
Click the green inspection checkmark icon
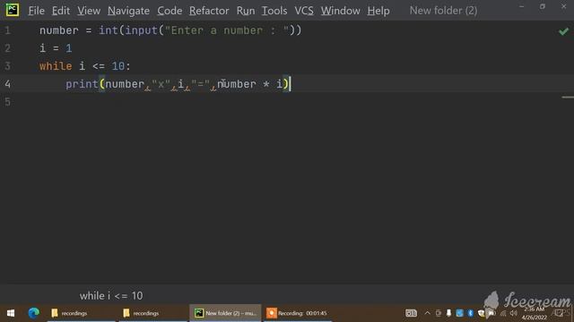tap(563, 31)
